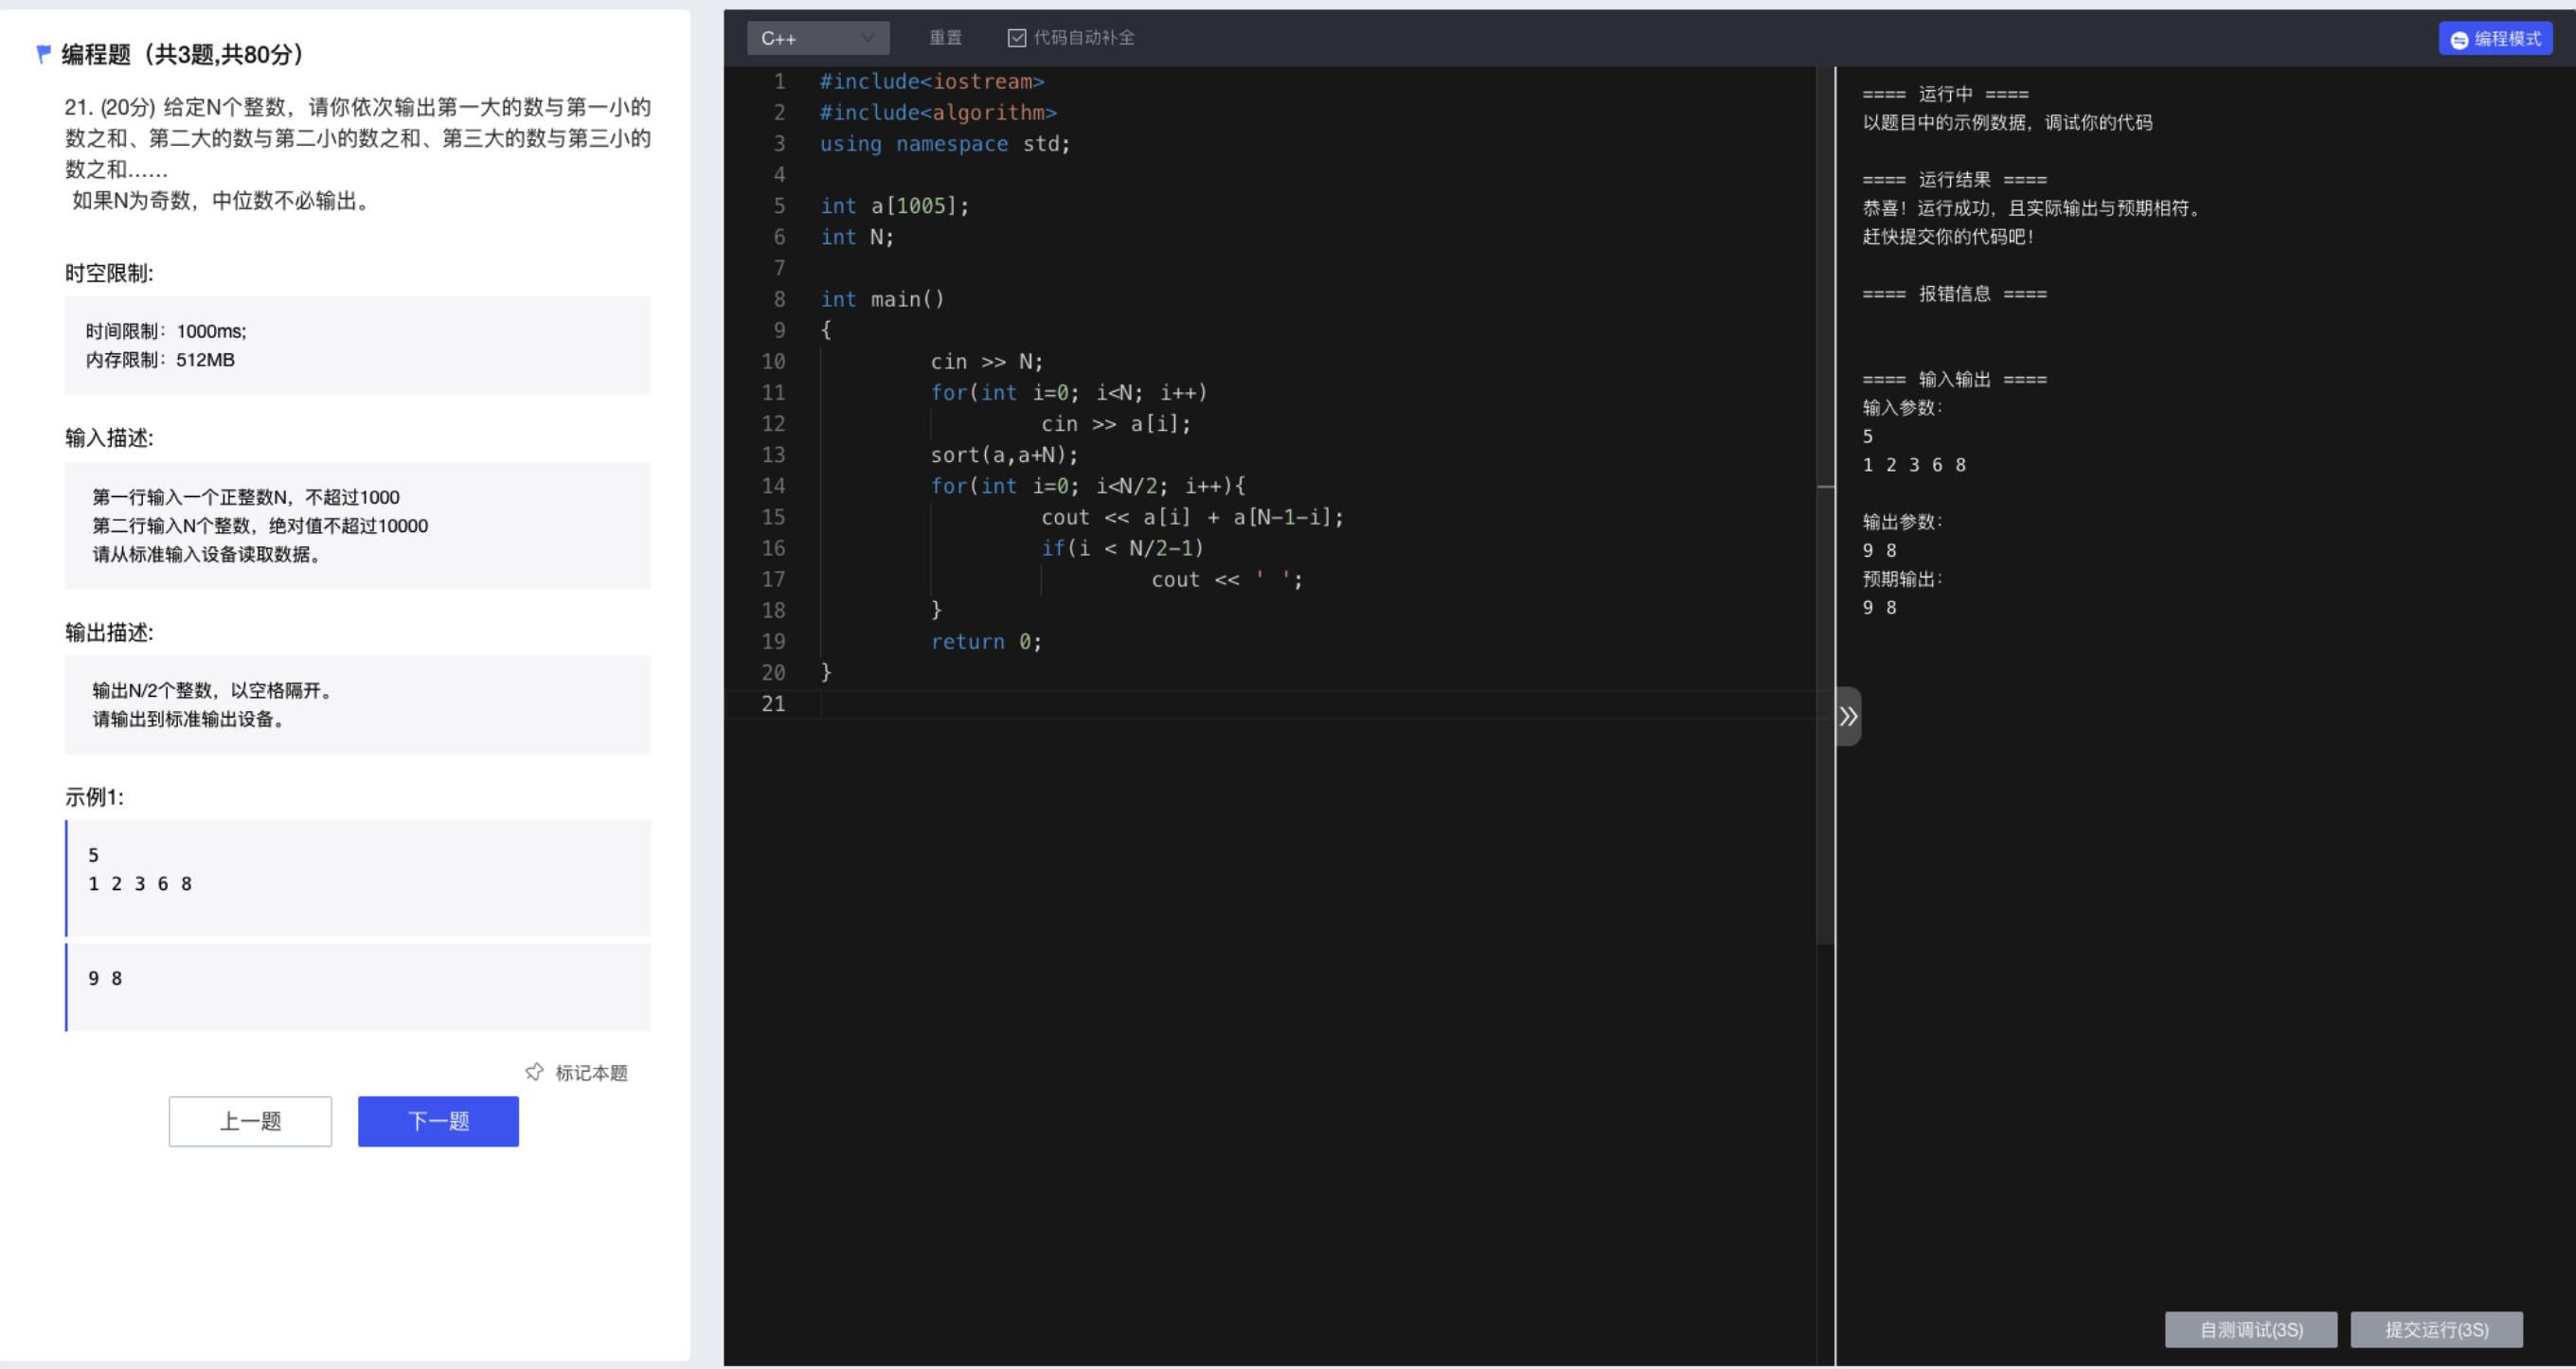Image resolution: width=2576 pixels, height=1369 pixels.
Task: Click the '预期输出:' label
Action: click(x=1902, y=579)
